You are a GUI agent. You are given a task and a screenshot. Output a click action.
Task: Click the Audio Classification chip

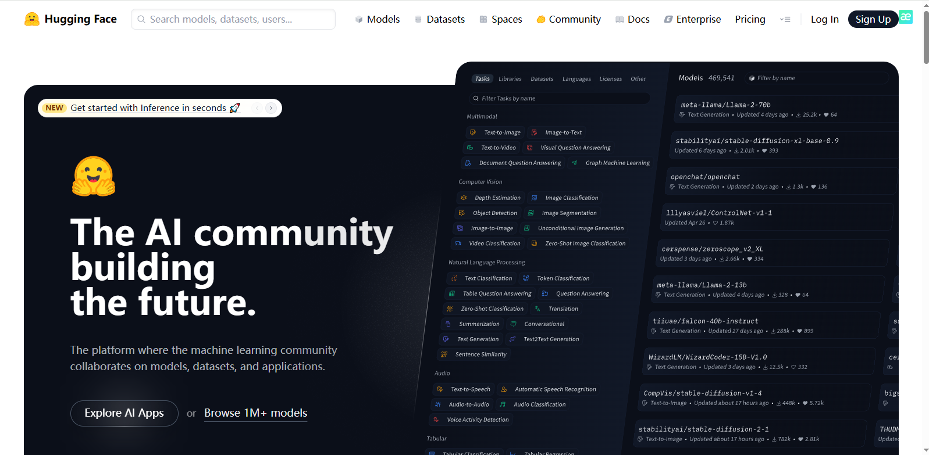(533, 404)
